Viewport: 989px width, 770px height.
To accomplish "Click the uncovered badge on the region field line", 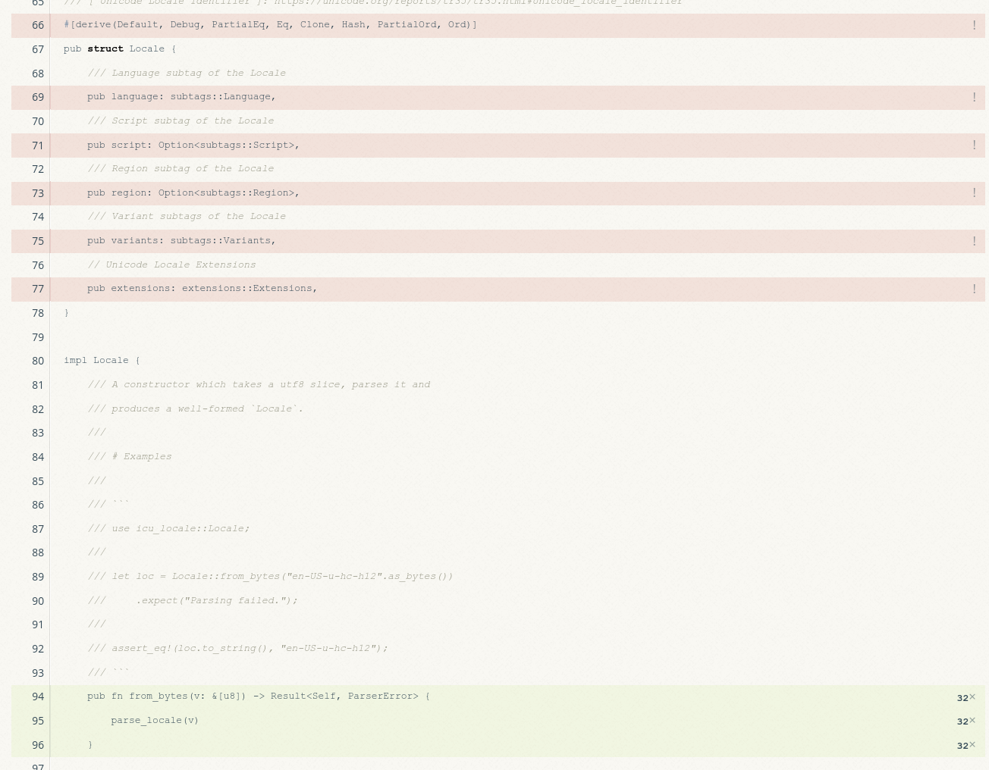I will 974,192.
